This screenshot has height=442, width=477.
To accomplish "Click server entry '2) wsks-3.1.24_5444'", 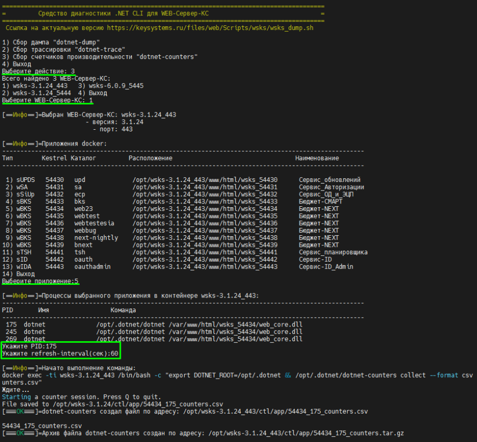I will (x=36, y=93).
